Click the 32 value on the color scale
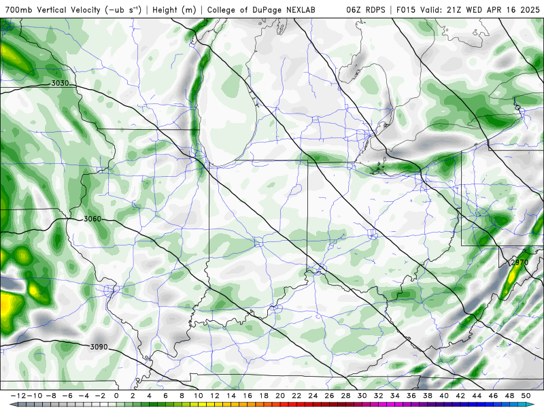Image resolution: width=544 pixels, height=408 pixels. click(x=379, y=396)
